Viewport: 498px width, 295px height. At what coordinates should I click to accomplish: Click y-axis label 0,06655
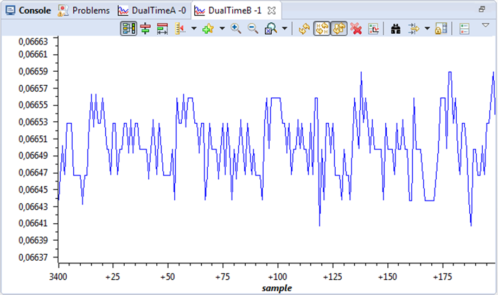(33, 105)
